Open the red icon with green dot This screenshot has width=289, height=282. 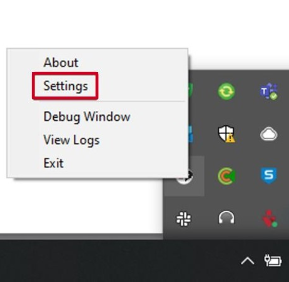pos(270,219)
